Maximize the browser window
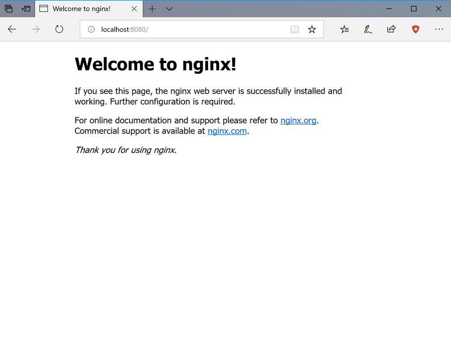The height and width of the screenshot is (364, 451). pos(414,9)
